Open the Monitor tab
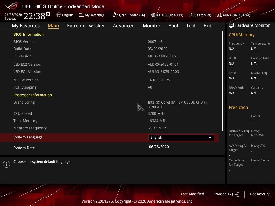 coord(151,26)
